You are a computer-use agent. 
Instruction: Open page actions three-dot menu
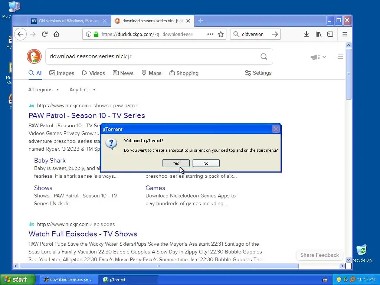pyautogui.click(x=210, y=34)
